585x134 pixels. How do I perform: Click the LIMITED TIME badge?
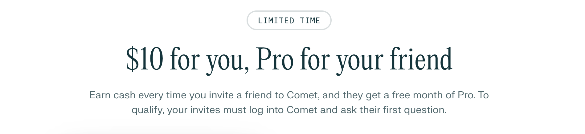coord(289,21)
